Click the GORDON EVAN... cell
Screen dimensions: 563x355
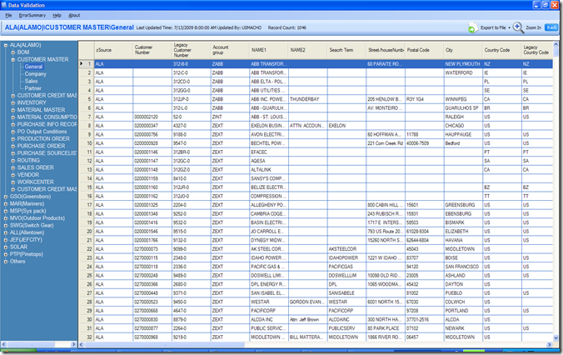point(307,302)
